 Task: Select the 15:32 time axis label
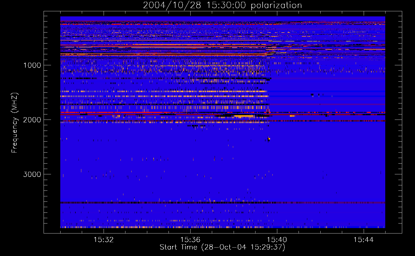coord(104,240)
